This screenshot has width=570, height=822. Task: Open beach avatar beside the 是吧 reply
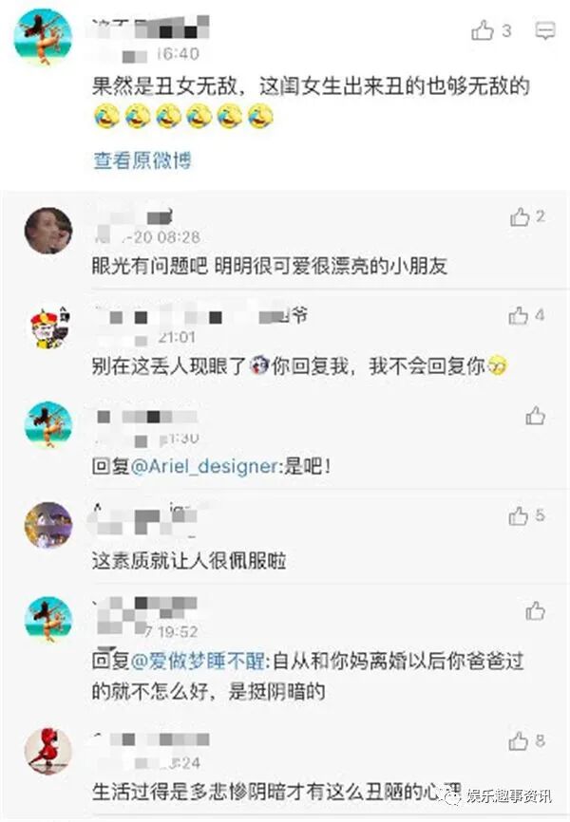coord(48,425)
